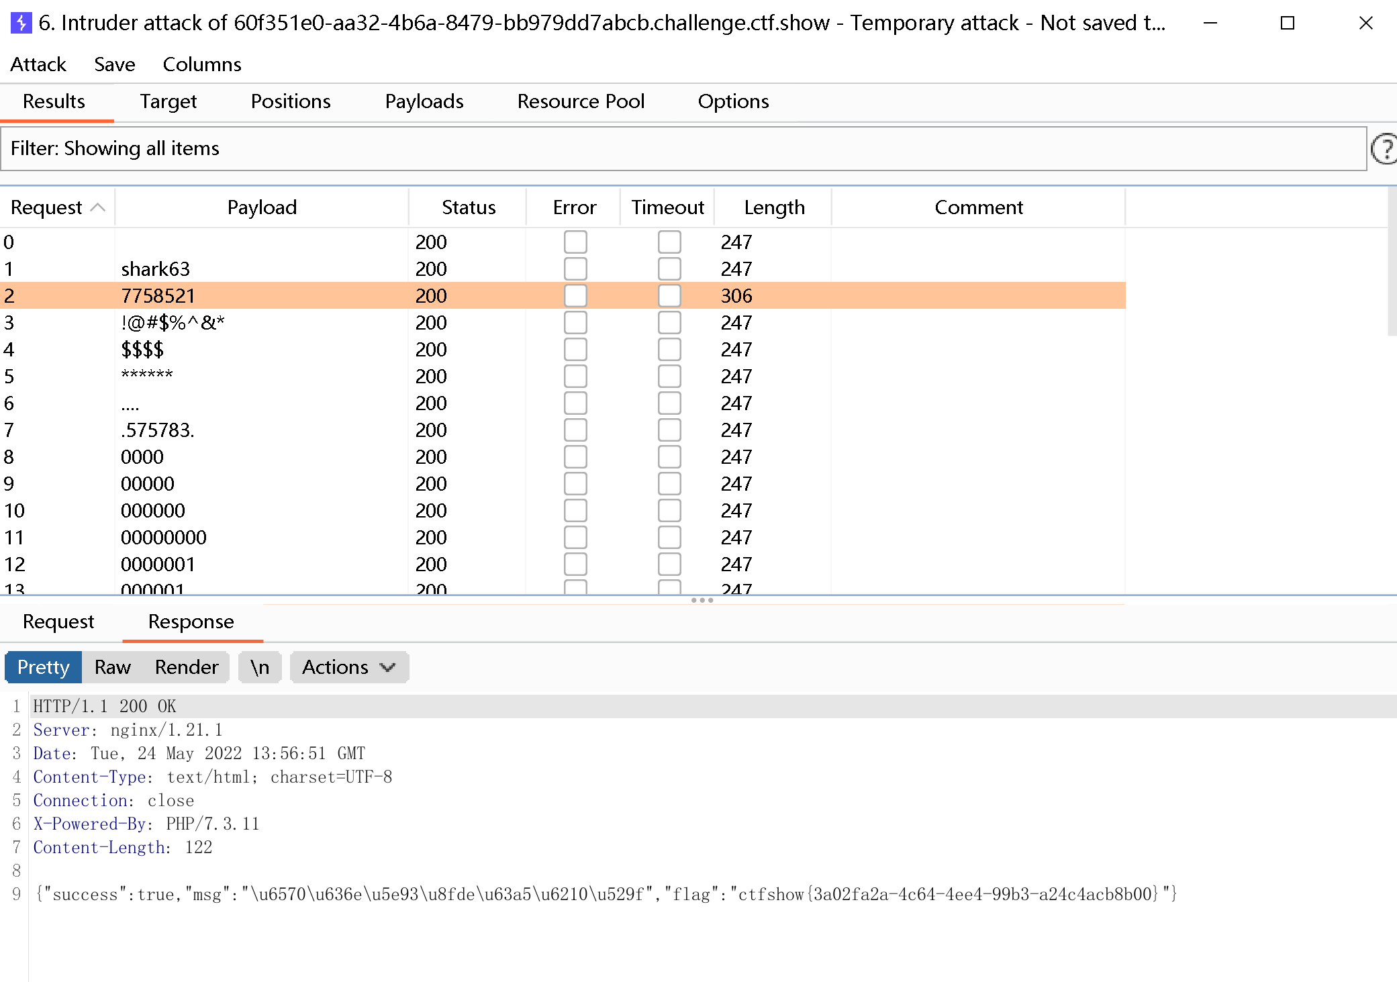The height and width of the screenshot is (982, 1397).
Task: Open the Attack menu
Action: point(38,64)
